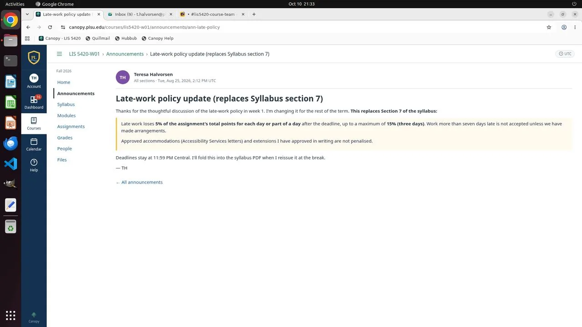Open the Canopy · LIS 5420 bookmark
Image resolution: width=582 pixels, height=327 pixels.
click(60, 39)
